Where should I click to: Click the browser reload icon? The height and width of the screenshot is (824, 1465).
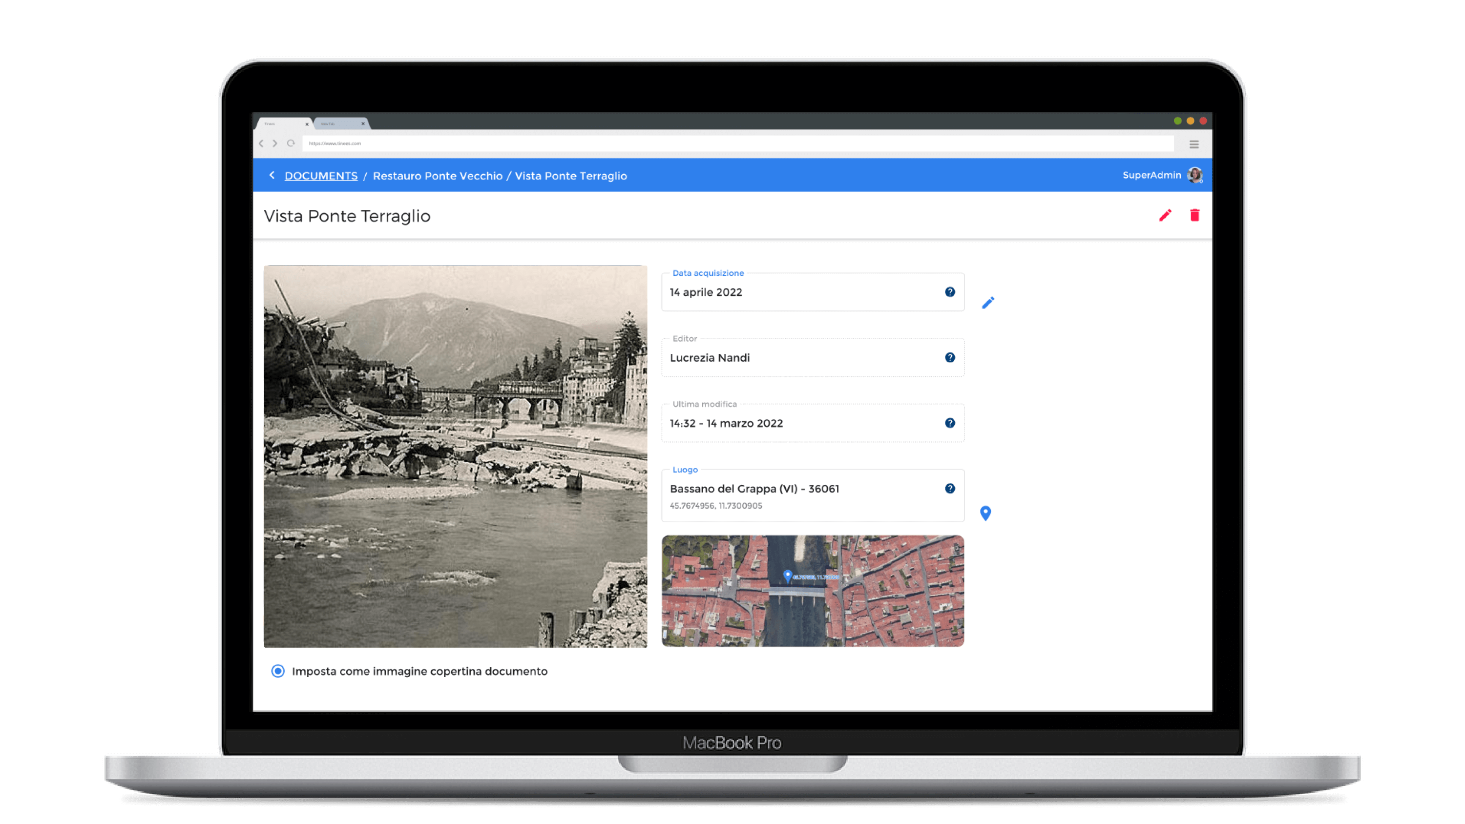(x=291, y=144)
